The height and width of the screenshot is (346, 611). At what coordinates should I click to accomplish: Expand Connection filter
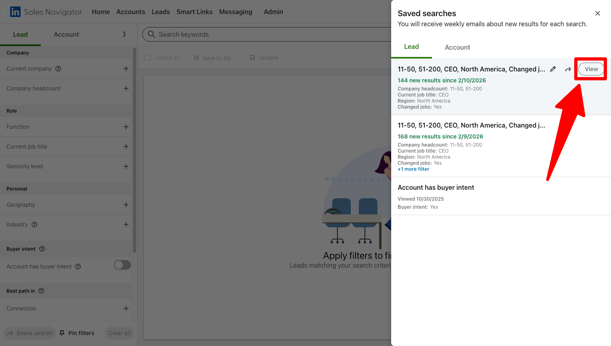pos(126,308)
